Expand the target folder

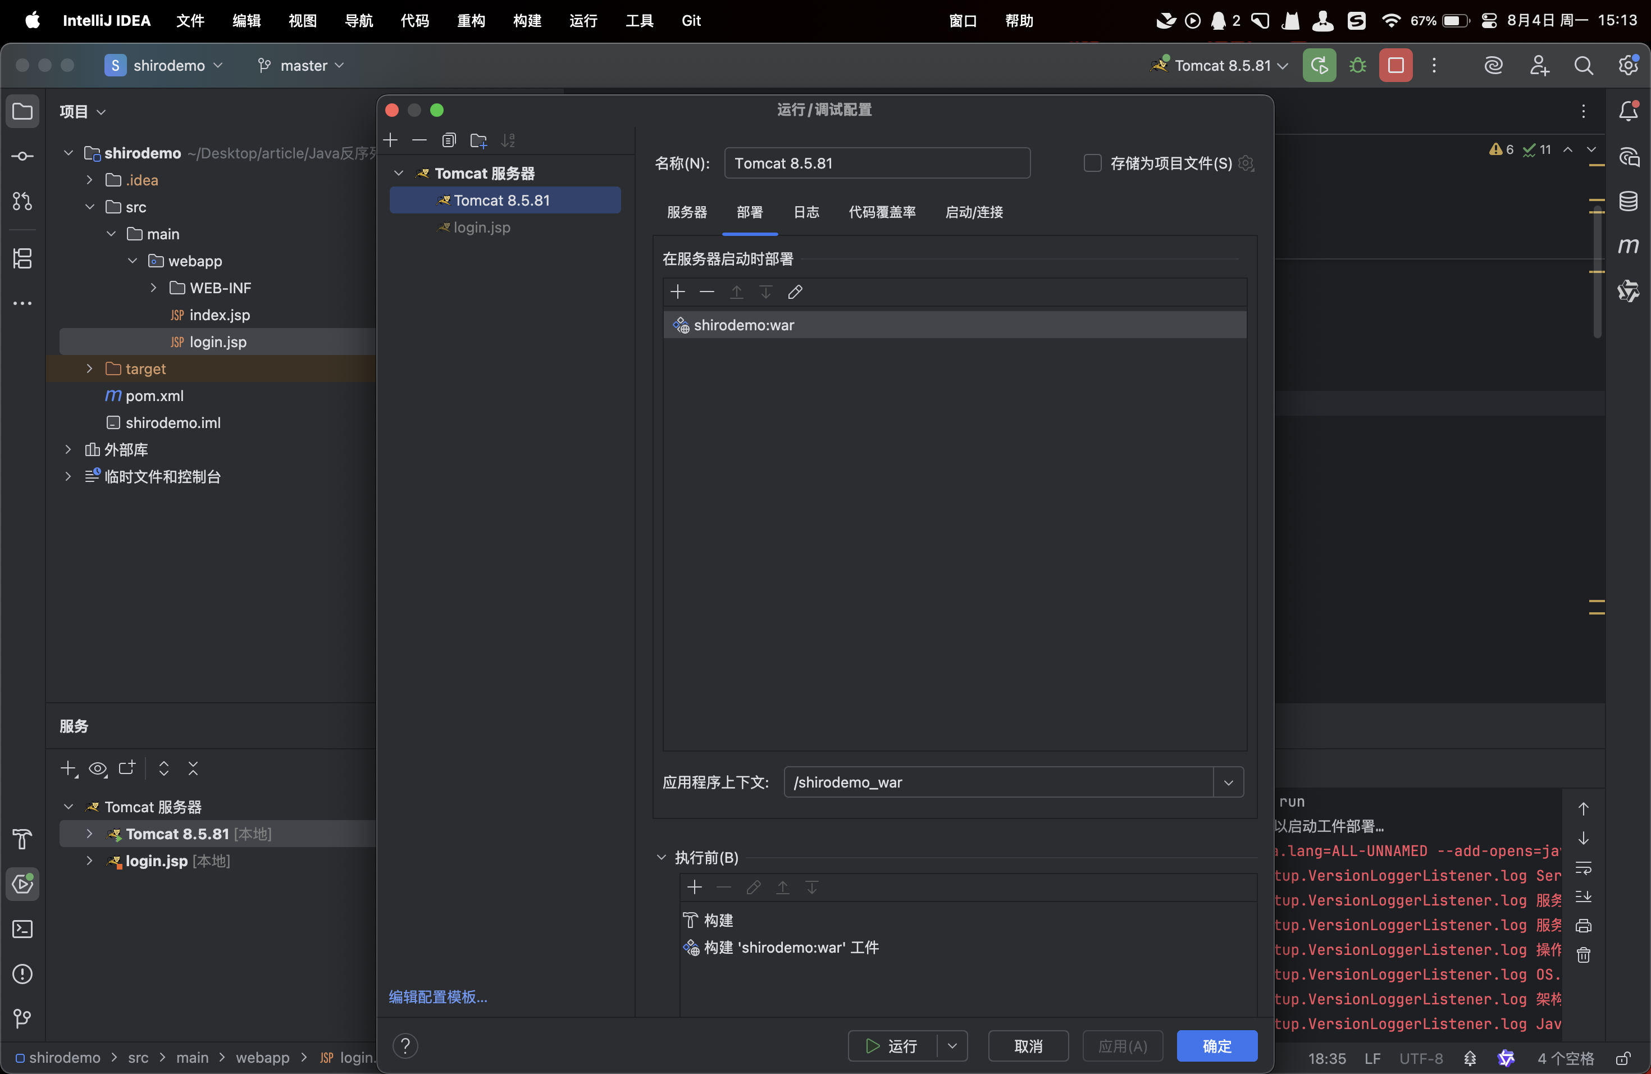point(89,368)
